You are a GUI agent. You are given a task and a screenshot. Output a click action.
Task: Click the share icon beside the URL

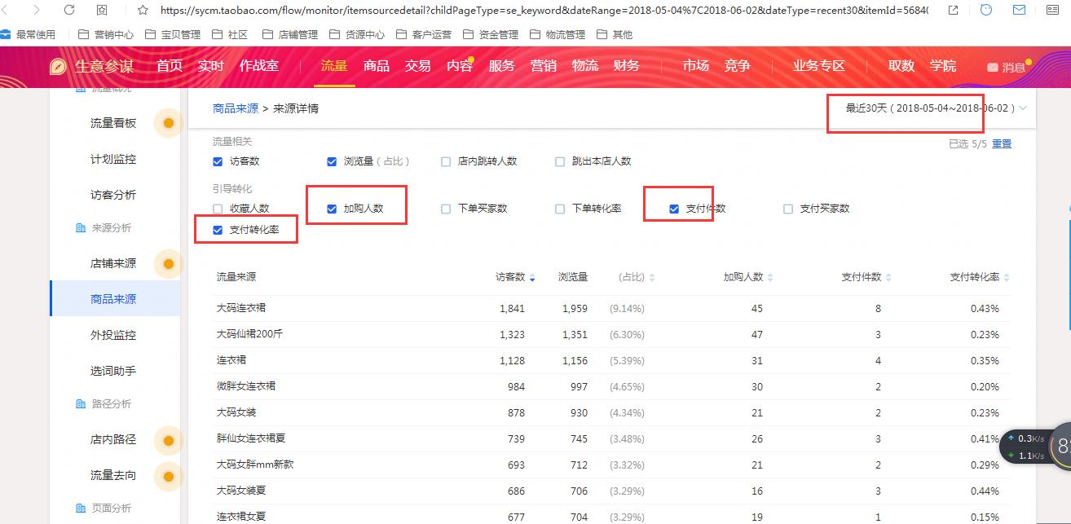[951, 11]
